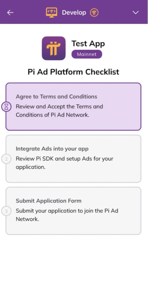This screenshot has height=301, width=148.
Task: Click the Pi coin icon beside Develop
Action: (x=94, y=13)
